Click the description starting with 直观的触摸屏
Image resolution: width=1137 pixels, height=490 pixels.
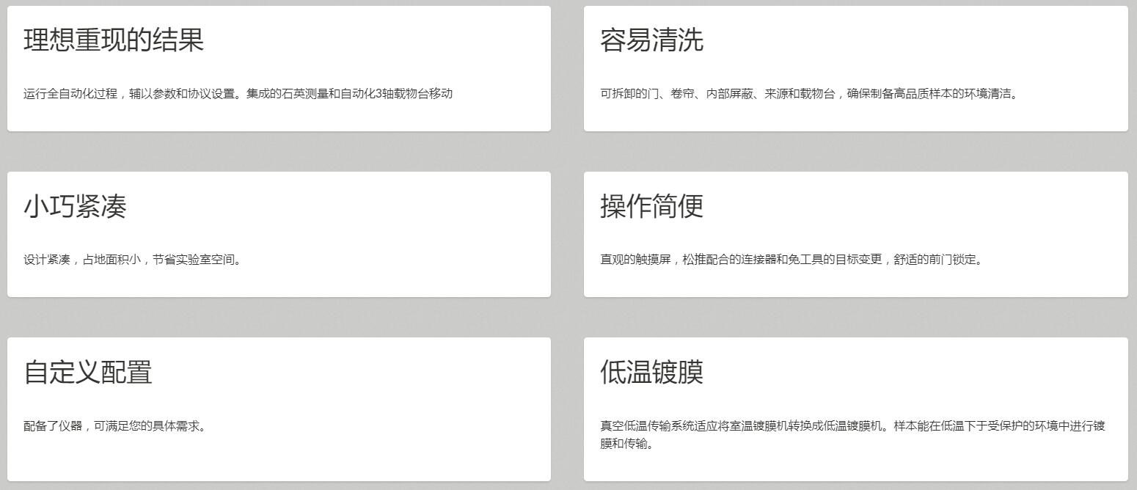tap(791, 260)
